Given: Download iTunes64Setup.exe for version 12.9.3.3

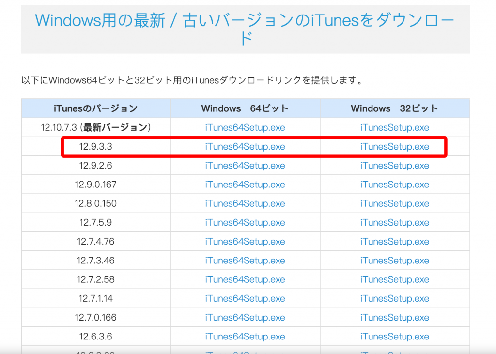Looking at the screenshot, I should coord(245,146).
